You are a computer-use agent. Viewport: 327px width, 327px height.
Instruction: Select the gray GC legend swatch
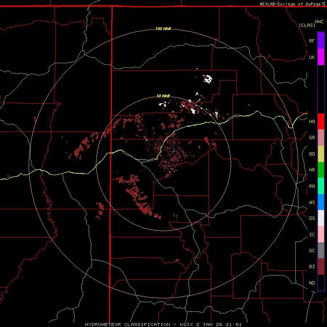pos(321,250)
